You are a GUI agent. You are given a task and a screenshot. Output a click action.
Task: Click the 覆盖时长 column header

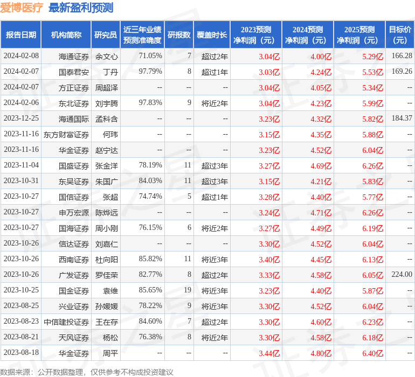pos(212,34)
